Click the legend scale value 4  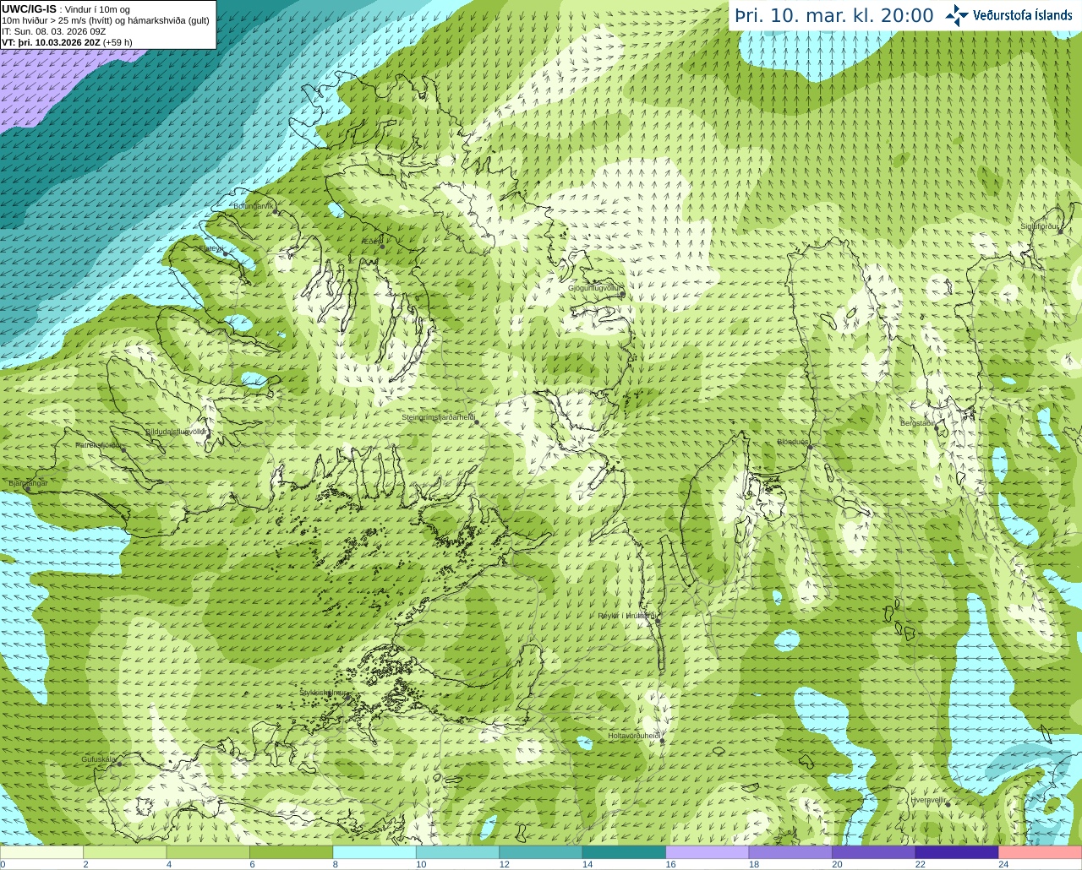[169, 864]
